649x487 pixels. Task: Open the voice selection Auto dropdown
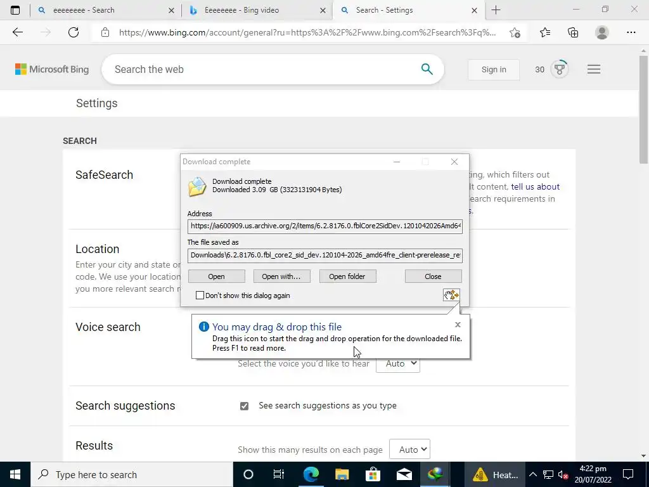(x=398, y=363)
